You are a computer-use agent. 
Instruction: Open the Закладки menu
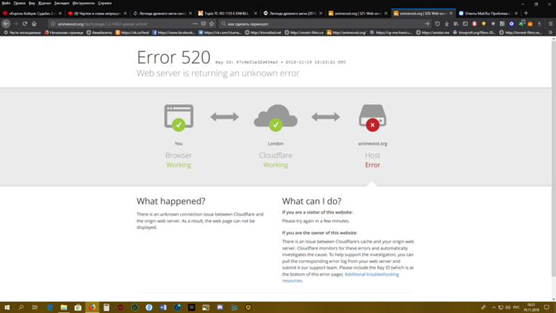(x=61, y=3)
